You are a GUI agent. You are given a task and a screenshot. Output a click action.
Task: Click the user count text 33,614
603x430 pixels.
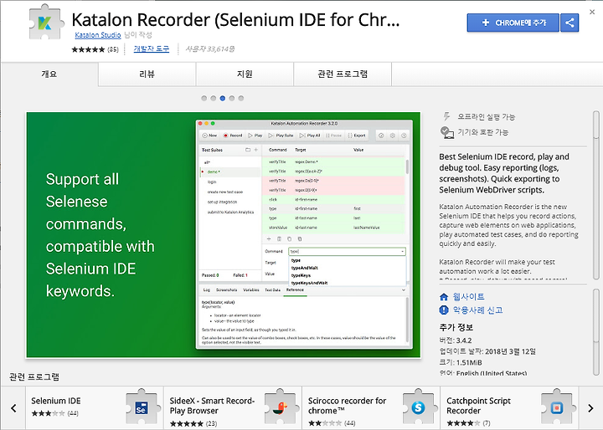[209, 49]
